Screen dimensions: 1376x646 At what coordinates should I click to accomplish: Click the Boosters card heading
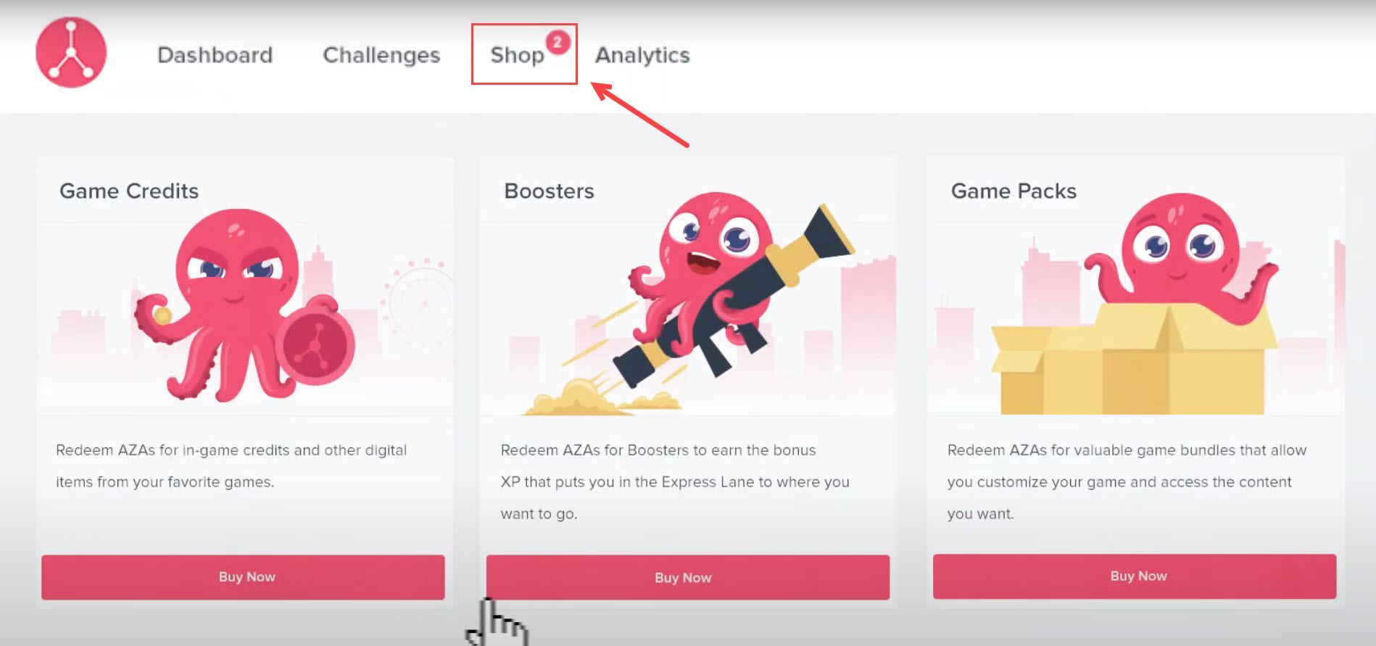(x=549, y=191)
